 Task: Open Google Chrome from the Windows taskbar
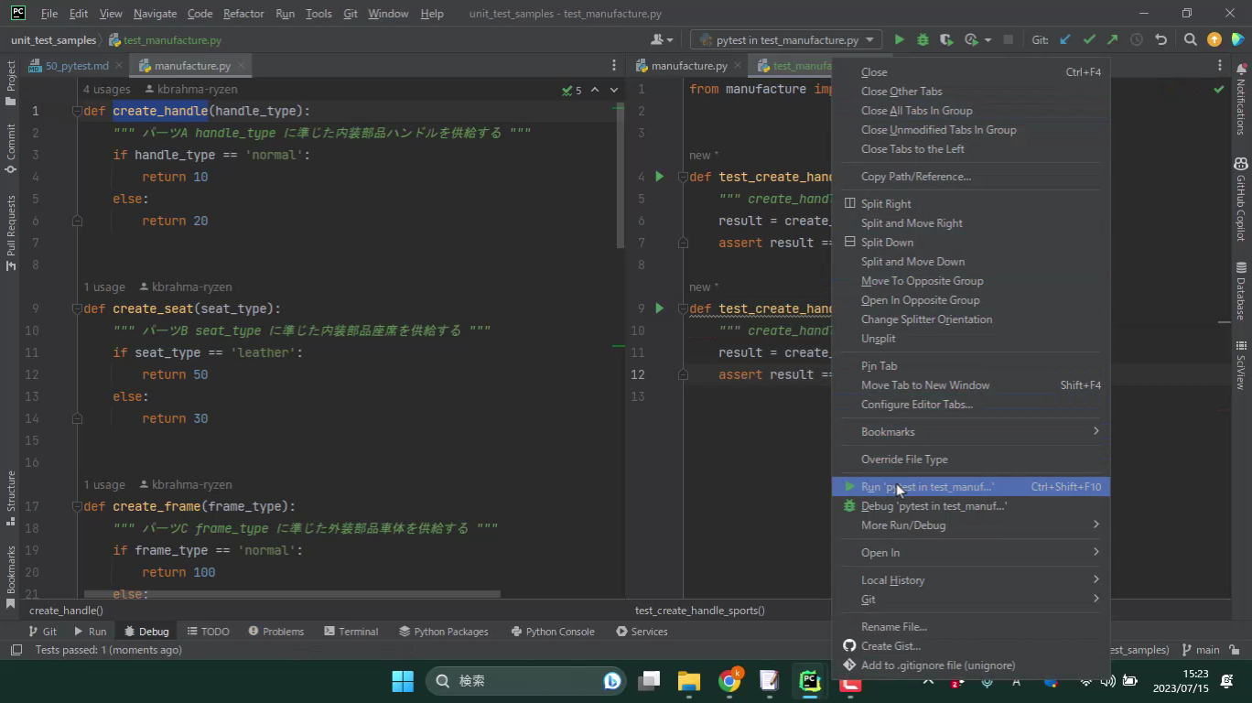[x=729, y=681]
